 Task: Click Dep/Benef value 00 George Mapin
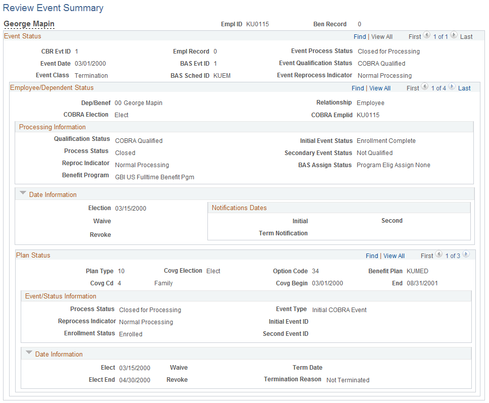[x=138, y=103]
